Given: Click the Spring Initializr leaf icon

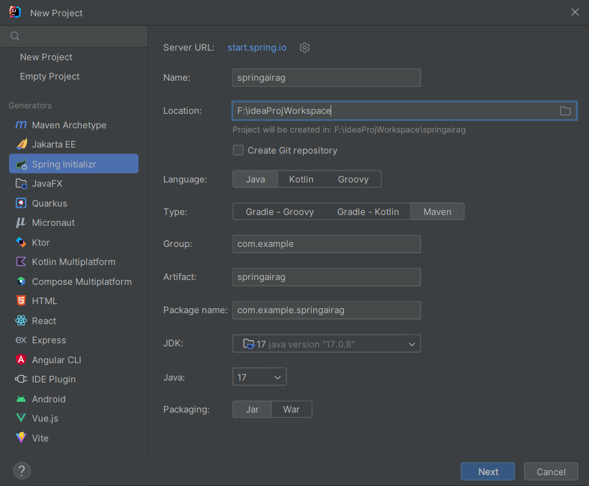Looking at the screenshot, I should pos(22,164).
